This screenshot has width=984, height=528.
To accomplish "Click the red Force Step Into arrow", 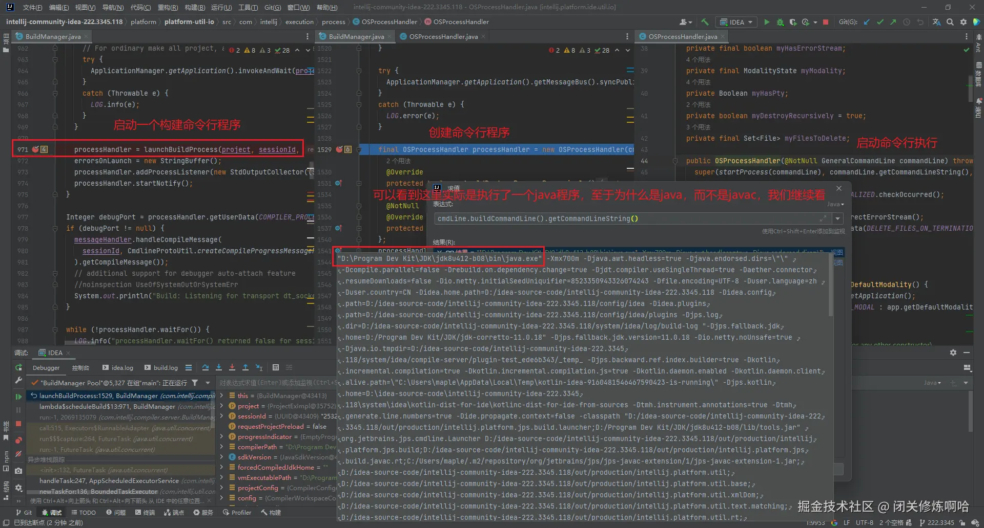I will click(x=232, y=367).
